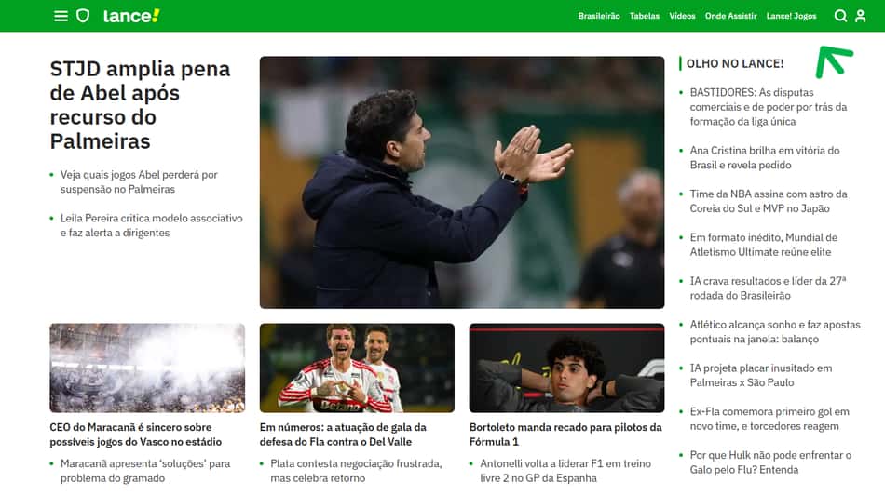Open Em números: defesa do Fla headline
Viewport: 885px width, 495px height.
click(x=343, y=435)
